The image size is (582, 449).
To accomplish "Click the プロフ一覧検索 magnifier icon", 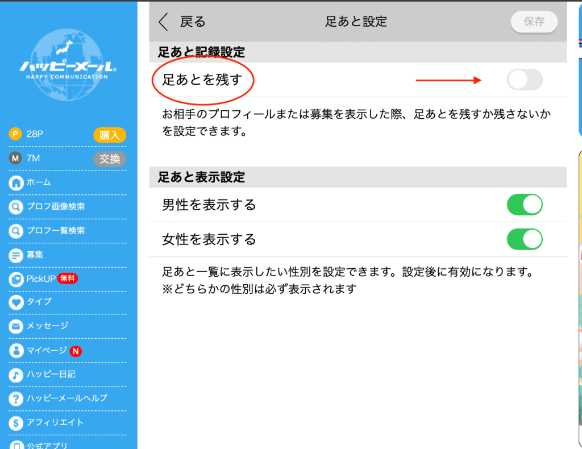I will pyautogui.click(x=16, y=231).
